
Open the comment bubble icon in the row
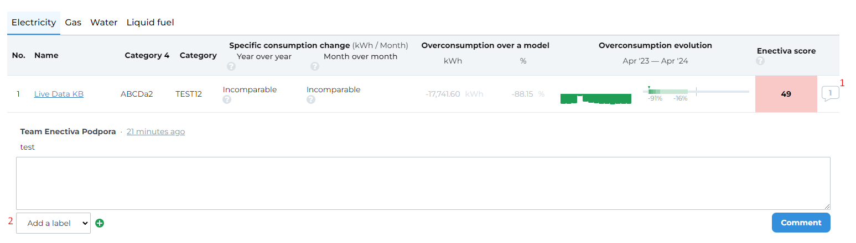click(830, 93)
